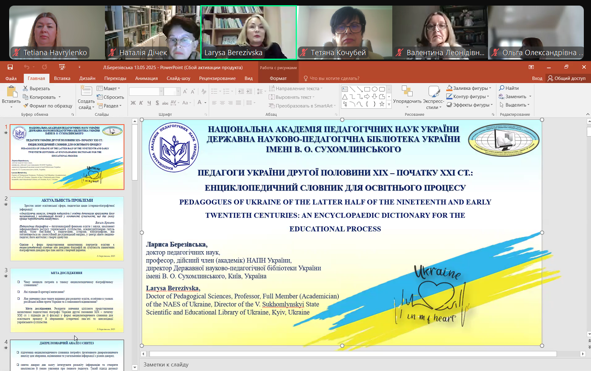591x371 pixels.
Task: Open Контур фигуры shape outline
Action: point(468,97)
